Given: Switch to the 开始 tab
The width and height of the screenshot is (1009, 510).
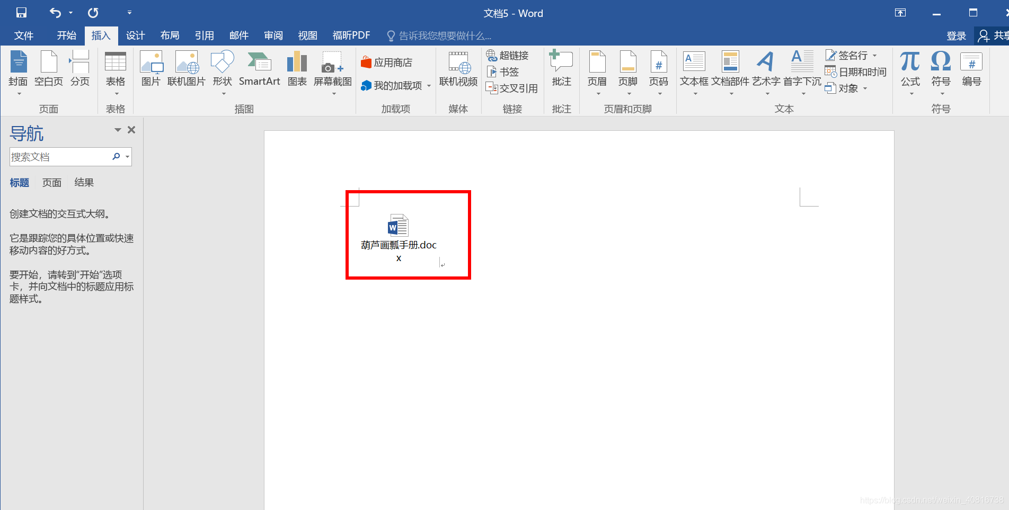Looking at the screenshot, I should tap(67, 35).
